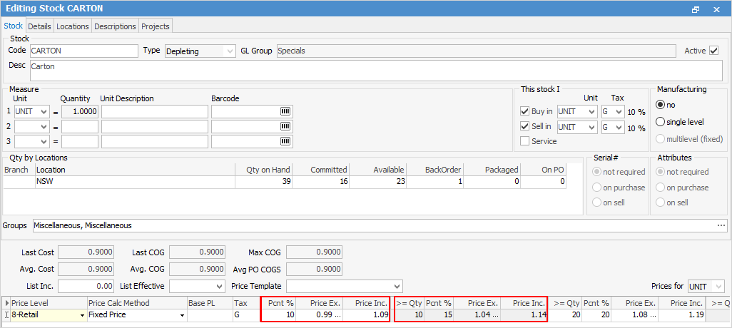732x328 pixels.
Task: Enable the Service checkbox
Action: (525, 141)
